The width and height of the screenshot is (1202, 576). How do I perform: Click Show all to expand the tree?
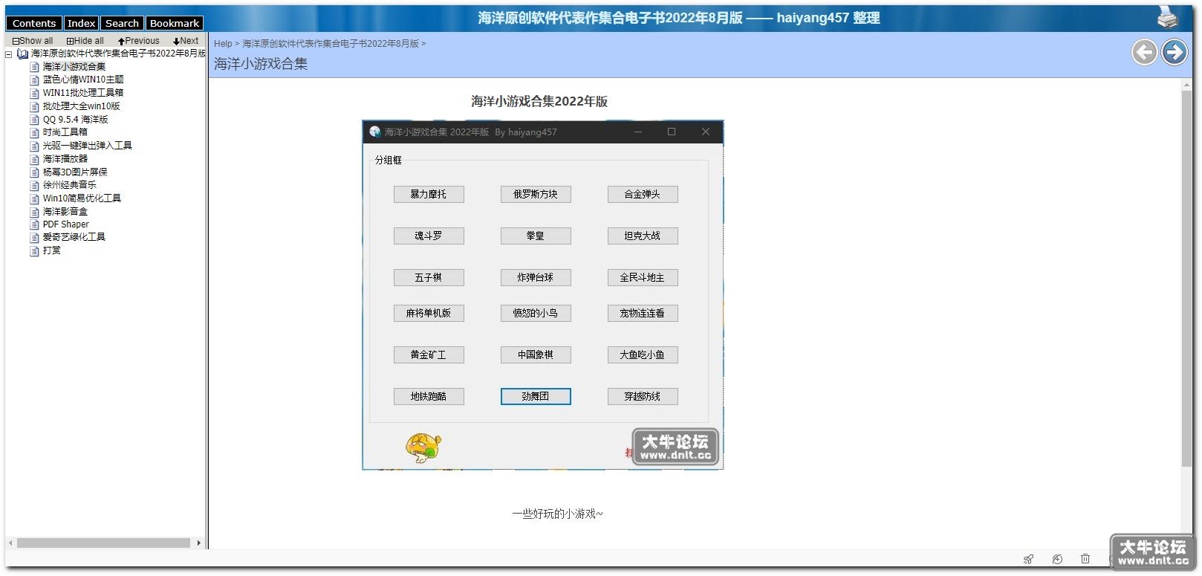(33, 41)
